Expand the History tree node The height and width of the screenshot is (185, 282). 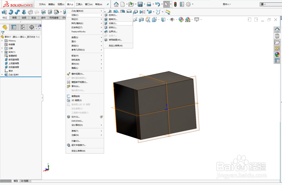point(2,41)
